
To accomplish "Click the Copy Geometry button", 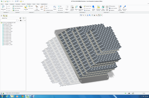I will click(16, 8).
